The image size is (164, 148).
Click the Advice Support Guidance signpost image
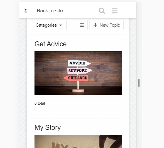click(x=78, y=73)
